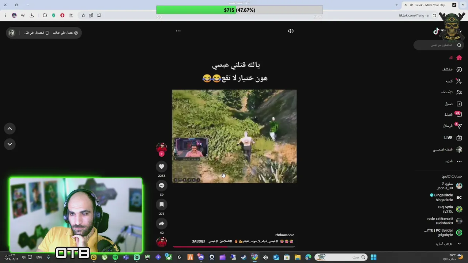Open the LIVE section
This screenshot has width=468, height=263.
click(453, 138)
